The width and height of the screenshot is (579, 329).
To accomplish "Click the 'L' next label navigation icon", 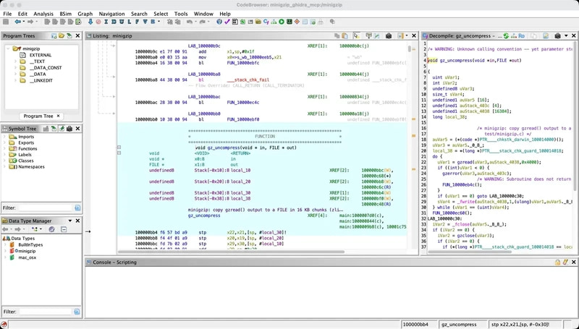I will tap(130, 22).
